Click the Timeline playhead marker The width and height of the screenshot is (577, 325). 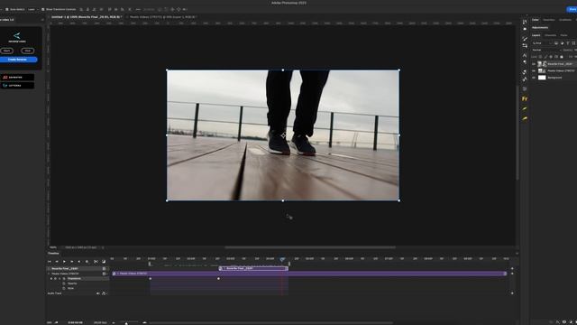coord(282,259)
